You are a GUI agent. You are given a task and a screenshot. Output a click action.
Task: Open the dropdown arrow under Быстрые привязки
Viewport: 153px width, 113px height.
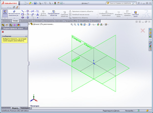[x=127, y=18]
